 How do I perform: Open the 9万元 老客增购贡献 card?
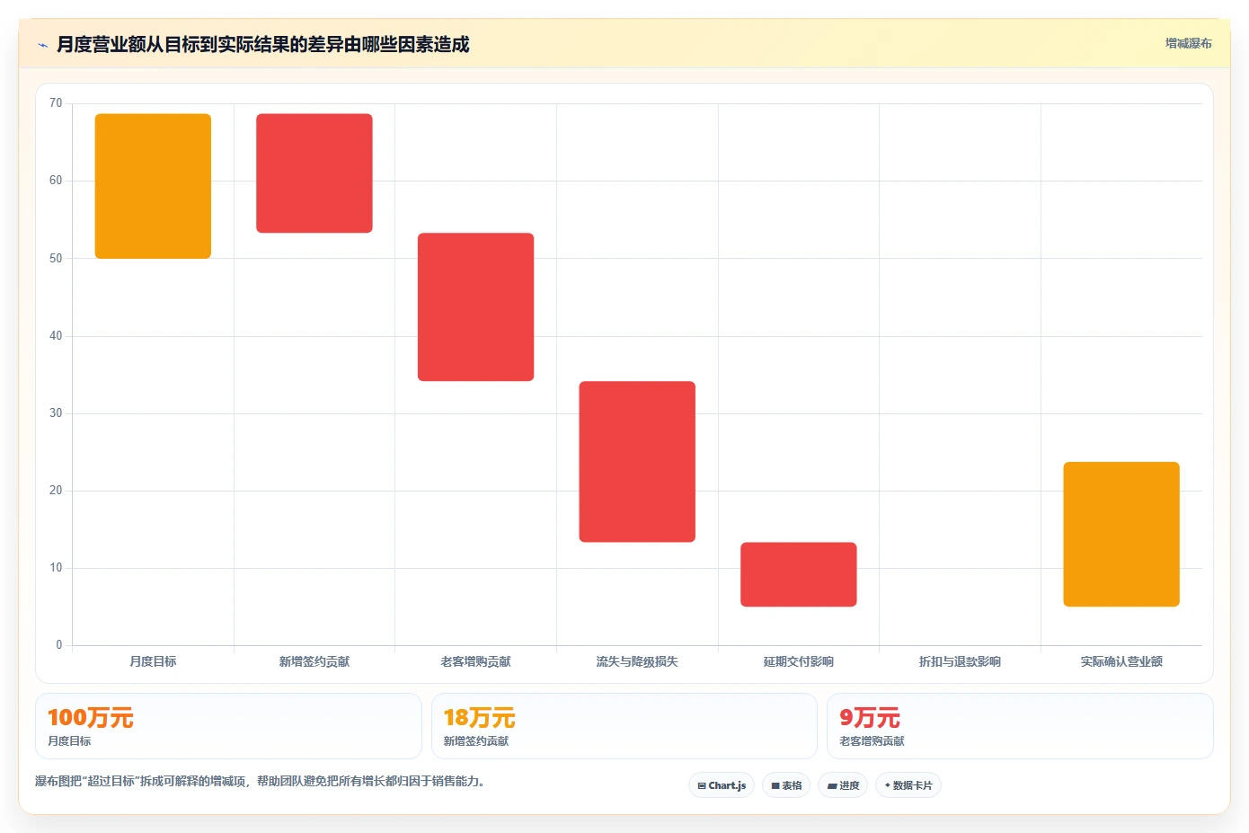point(1020,726)
